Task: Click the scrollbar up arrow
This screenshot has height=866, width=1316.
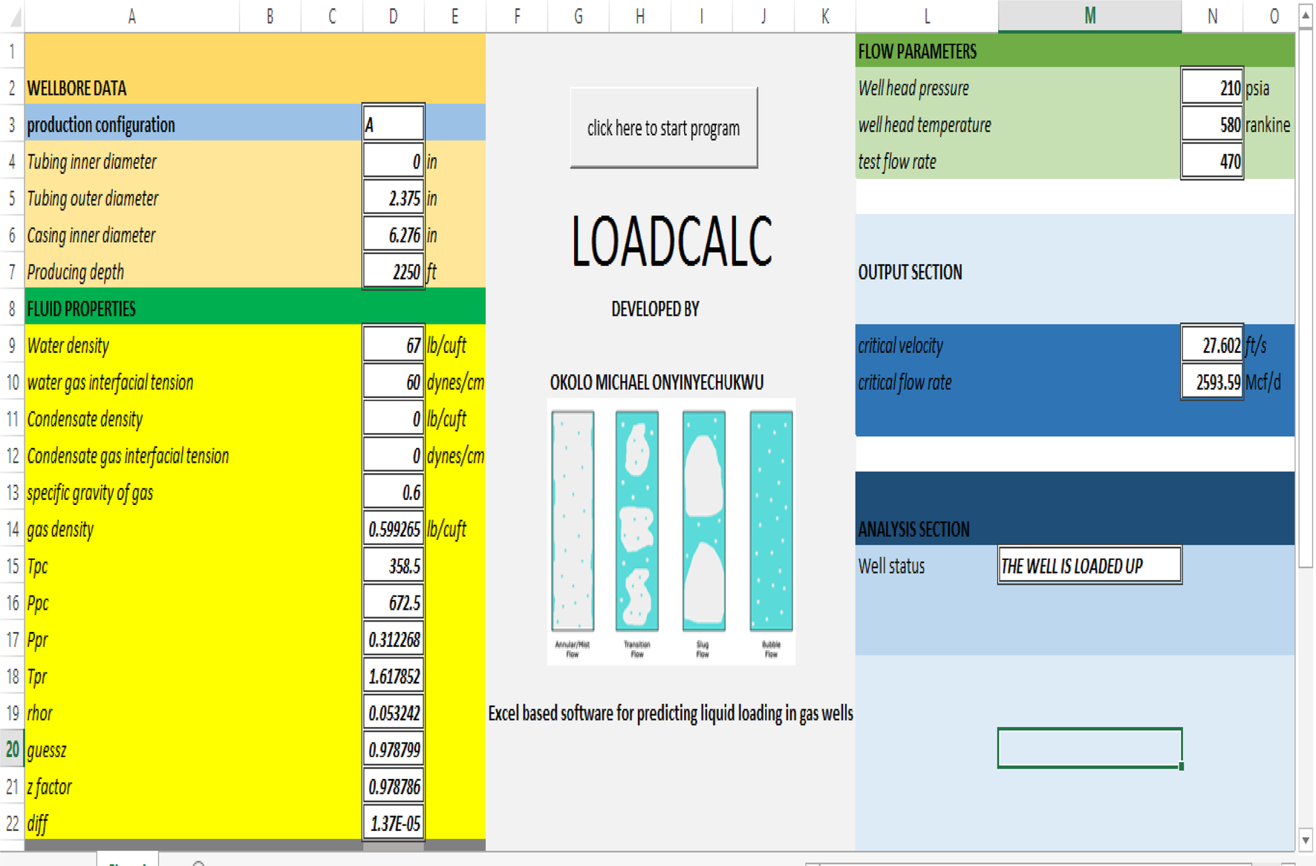Action: point(1305,13)
